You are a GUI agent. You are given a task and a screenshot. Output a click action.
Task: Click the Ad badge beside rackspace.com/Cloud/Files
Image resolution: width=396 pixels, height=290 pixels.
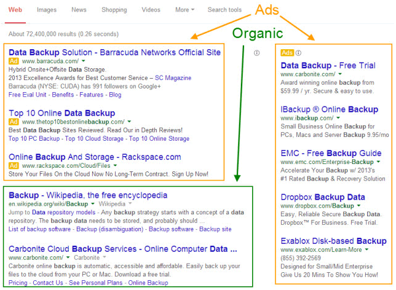[x=14, y=165]
